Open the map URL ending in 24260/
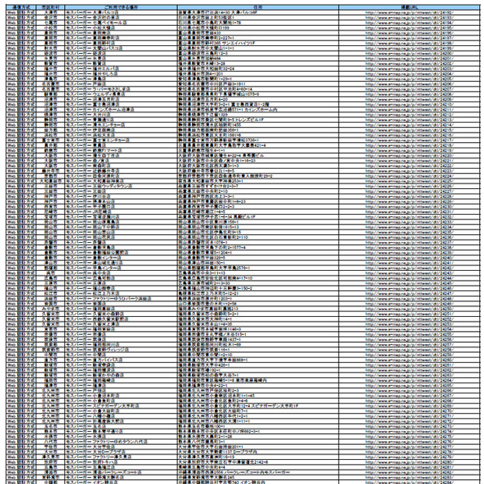 click(x=409, y=360)
